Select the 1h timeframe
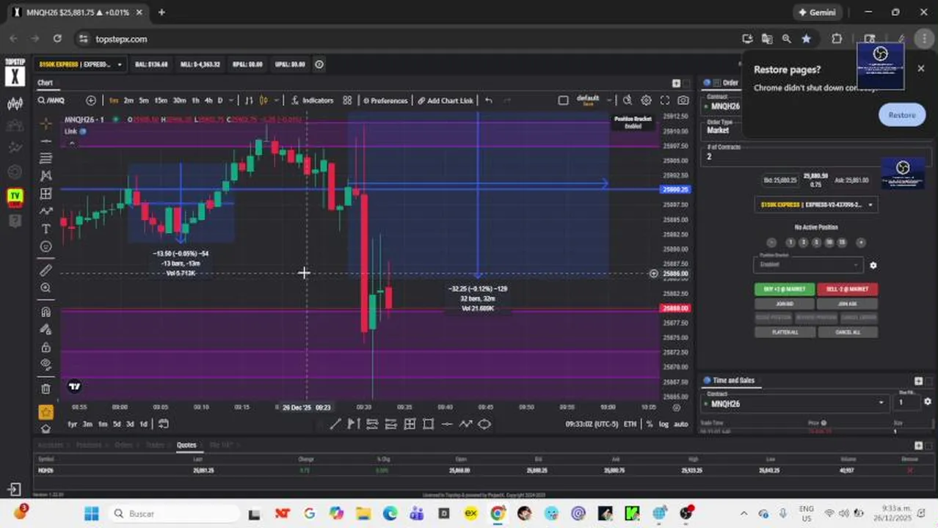938x528 pixels. 195,100
